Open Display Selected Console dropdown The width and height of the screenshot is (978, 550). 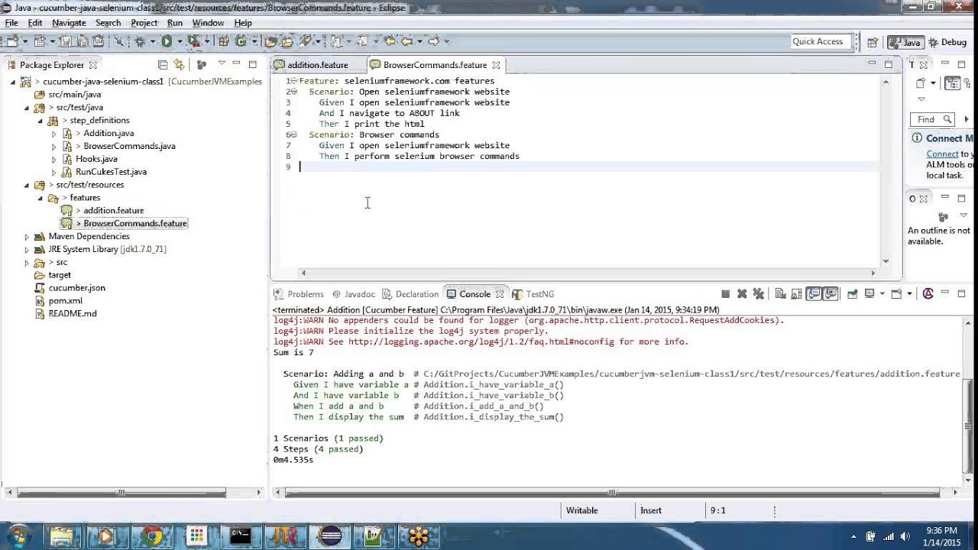[882, 293]
